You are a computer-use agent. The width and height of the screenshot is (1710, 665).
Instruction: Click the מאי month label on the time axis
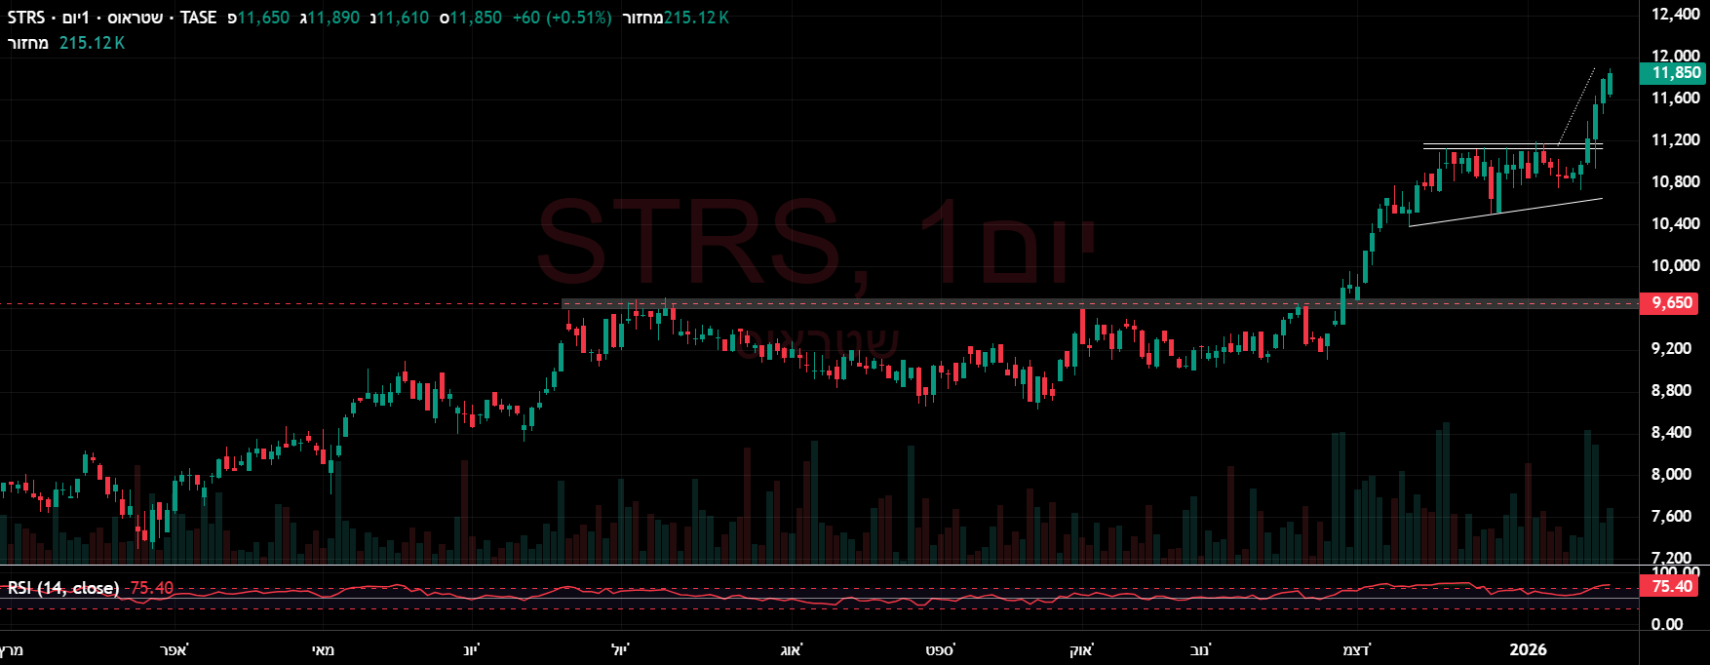point(323,649)
